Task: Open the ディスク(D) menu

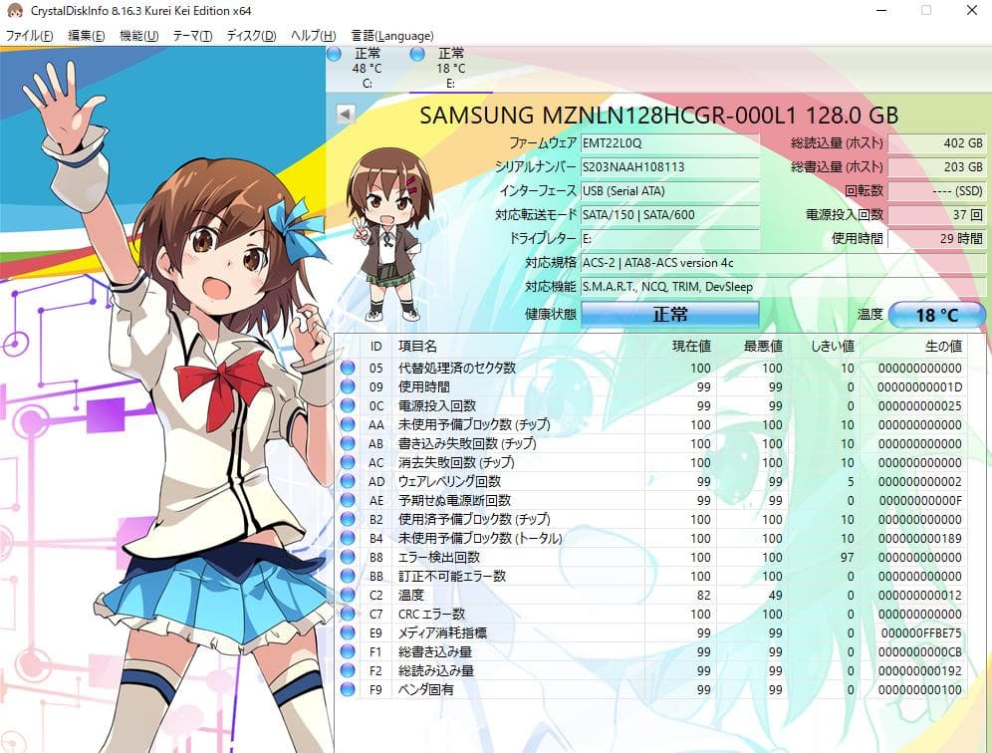Action: click(251, 36)
